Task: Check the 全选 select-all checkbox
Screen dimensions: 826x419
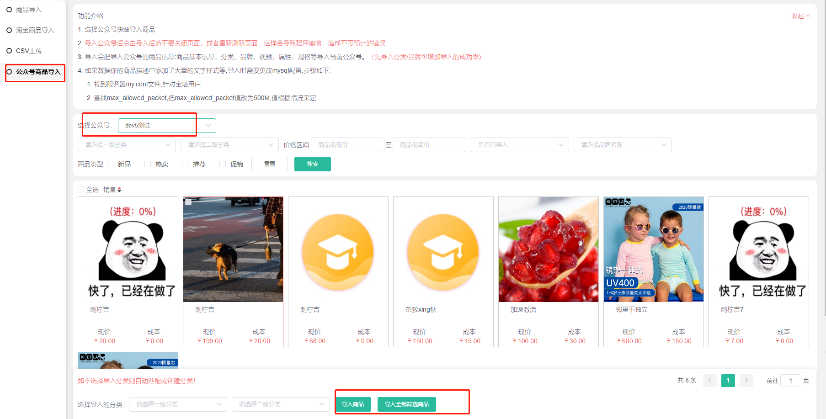Action: pos(81,189)
